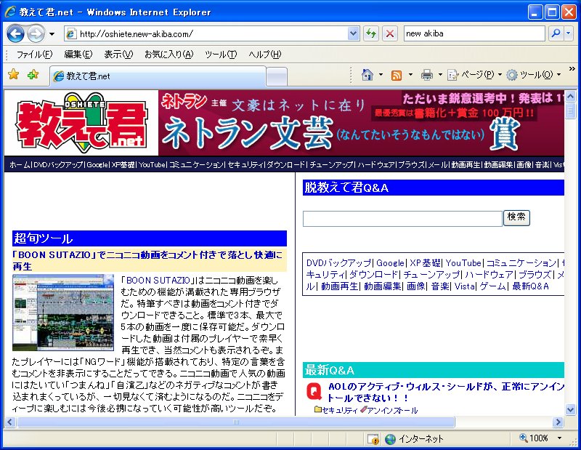581x450 pixels.
Task: Go back with the Back arrow button
Action: [x=15, y=34]
